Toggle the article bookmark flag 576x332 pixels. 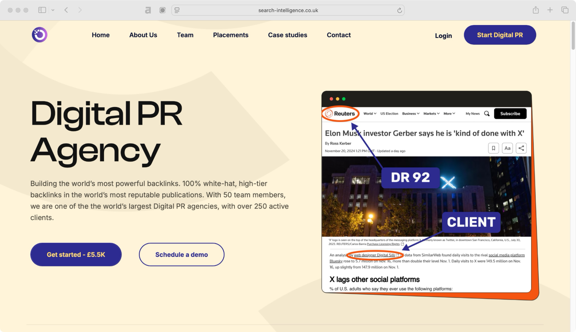tap(493, 148)
